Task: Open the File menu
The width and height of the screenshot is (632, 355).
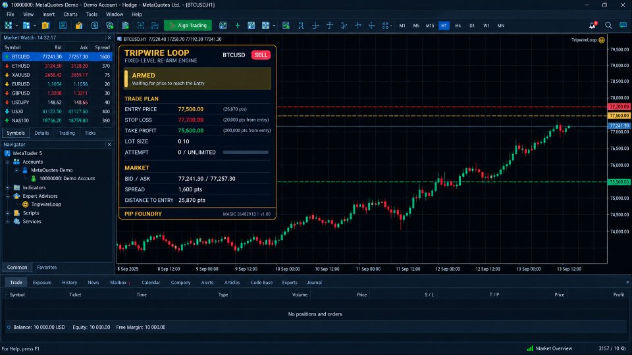Action: pyautogui.click(x=11, y=14)
